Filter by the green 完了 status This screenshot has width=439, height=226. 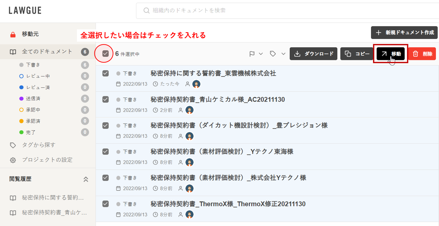pos(31,132)
